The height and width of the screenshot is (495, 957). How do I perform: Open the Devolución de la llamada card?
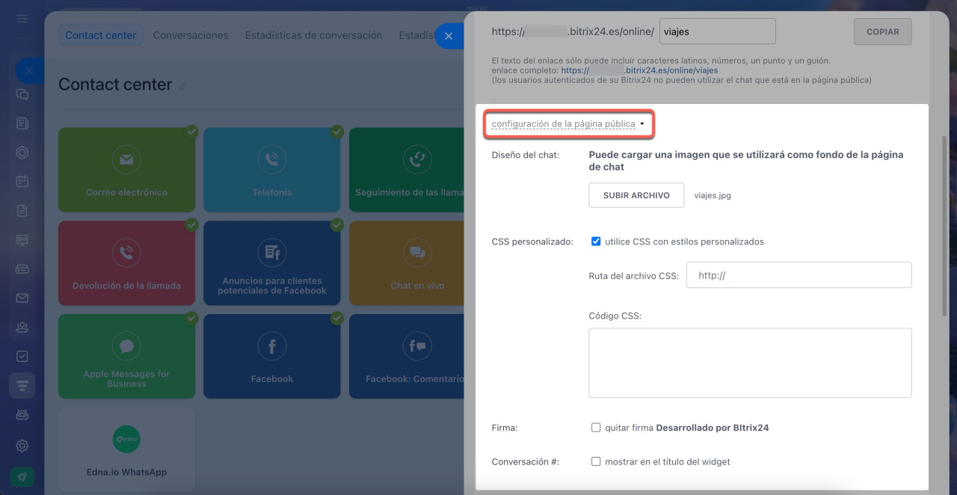click(x=126, y=263)
